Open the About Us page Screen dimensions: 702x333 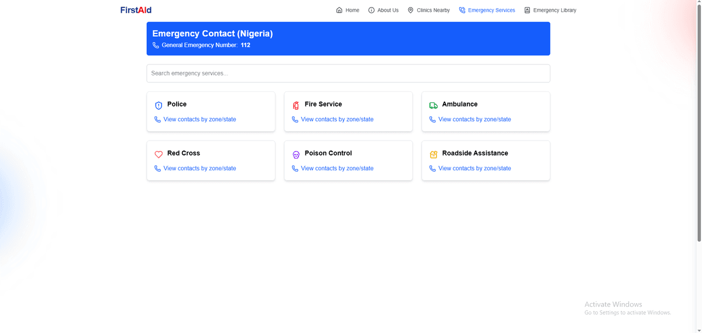pos(387,10)
